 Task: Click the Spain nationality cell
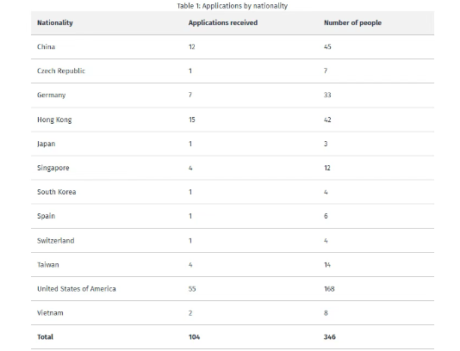click(x=46, y=216)
